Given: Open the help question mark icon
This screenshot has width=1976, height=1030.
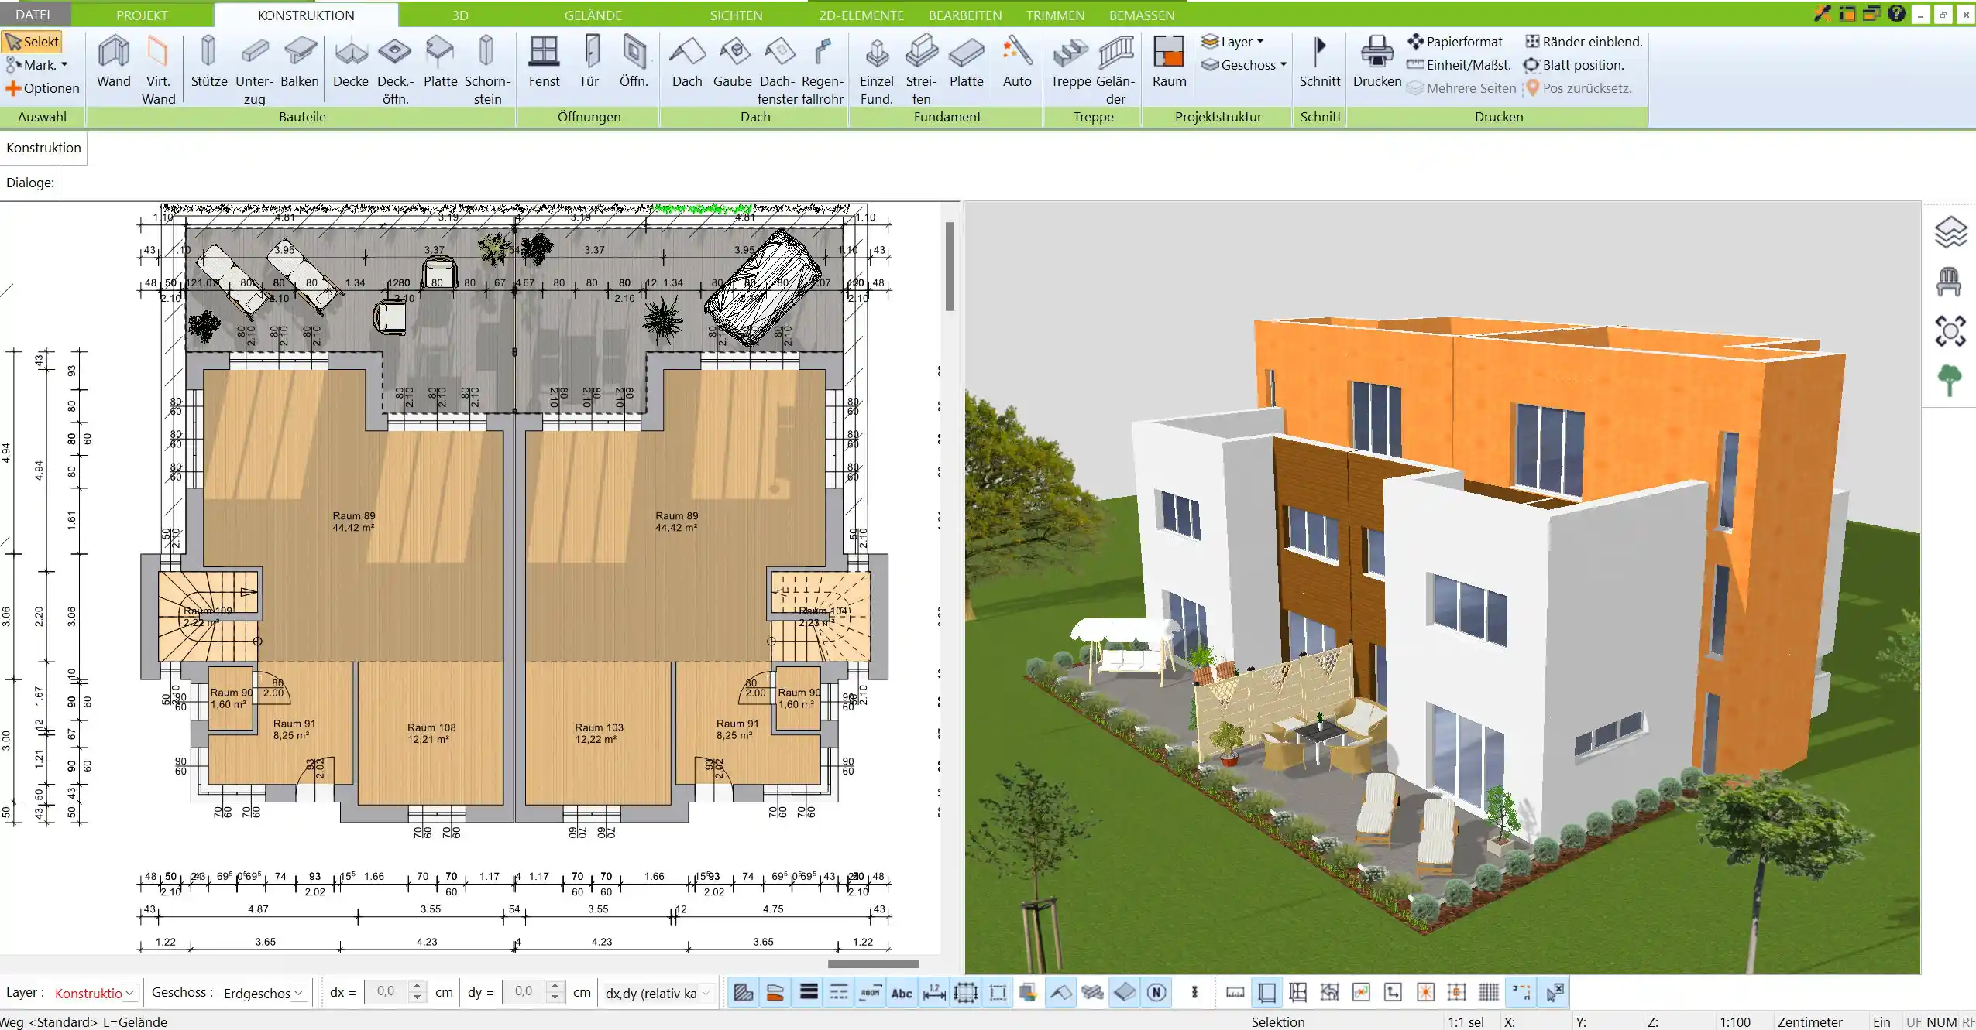Looking at the screenshot, I should tap(1896, 13).
